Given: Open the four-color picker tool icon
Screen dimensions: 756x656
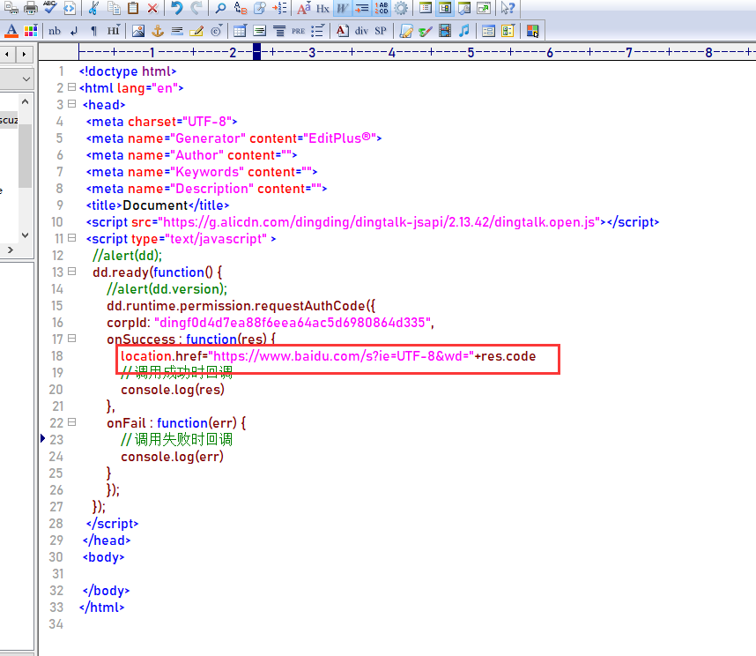Looking at the screenshot, I should [532, 31].
